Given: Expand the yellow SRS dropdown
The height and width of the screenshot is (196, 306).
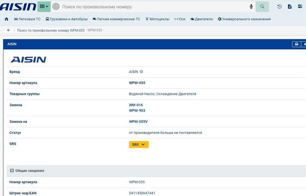Looking at the screenshot, I should click(x=139, y=144).
